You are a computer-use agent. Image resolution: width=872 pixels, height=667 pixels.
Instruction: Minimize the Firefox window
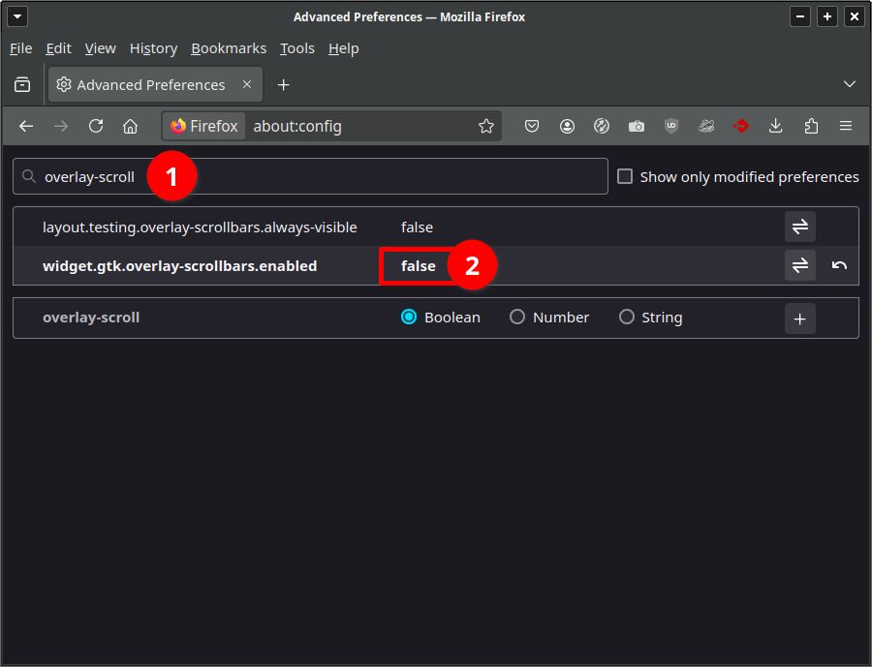[x=799, y=16]
